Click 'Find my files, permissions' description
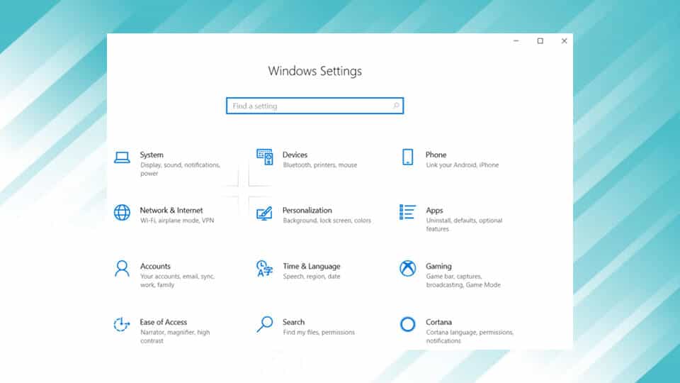Image resolution: width=680 pixels, height=383 pixels. (319, 333)
